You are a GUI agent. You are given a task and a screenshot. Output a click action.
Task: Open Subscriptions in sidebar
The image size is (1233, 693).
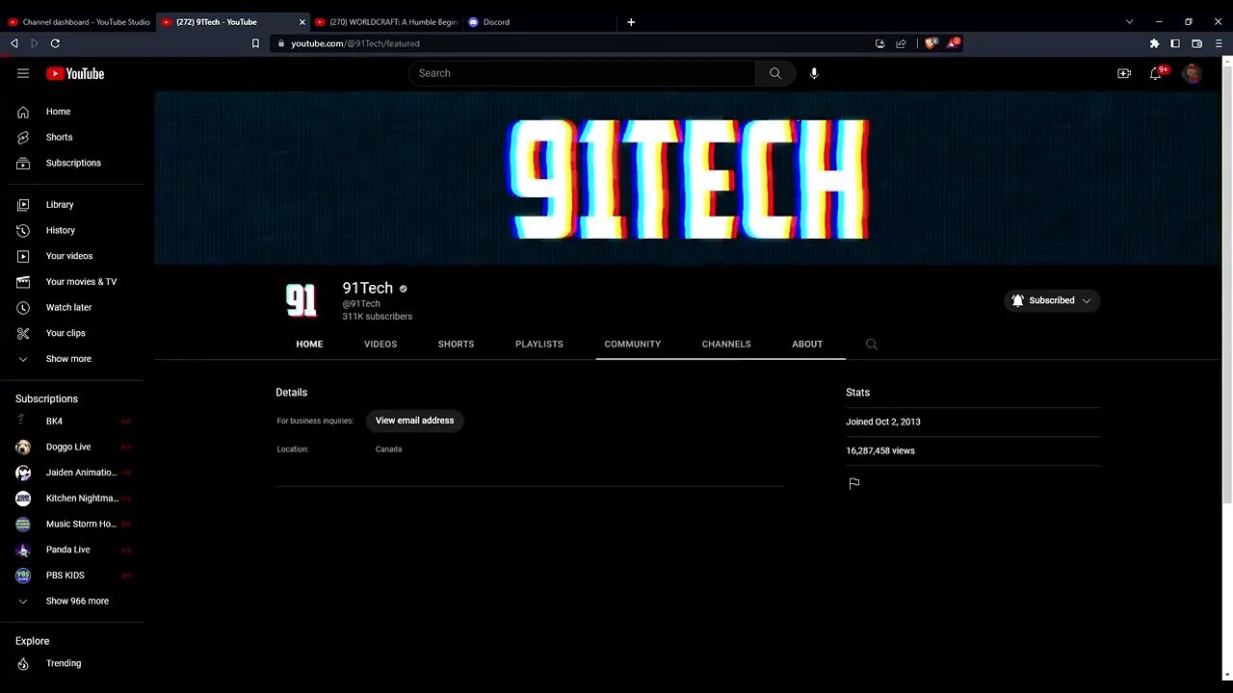(x=75, y=163)
